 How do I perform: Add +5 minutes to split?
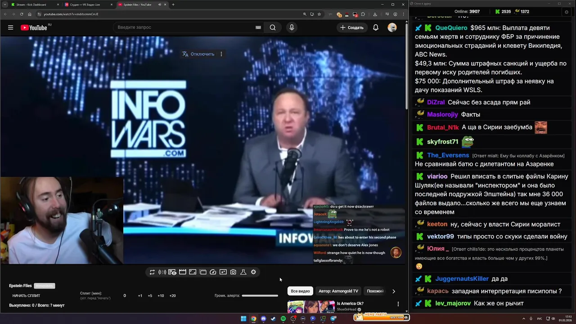pos(150,296)
